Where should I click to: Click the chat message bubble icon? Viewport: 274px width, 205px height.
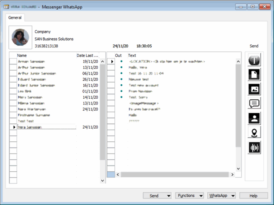click(x=254, y=104)
